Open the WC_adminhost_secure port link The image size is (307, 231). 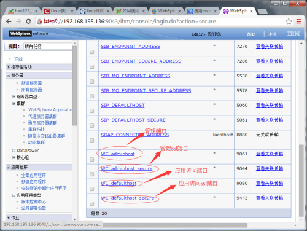point(126,168)
